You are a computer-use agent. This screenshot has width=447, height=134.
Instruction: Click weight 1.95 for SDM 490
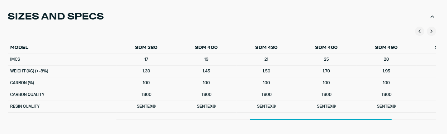(386, 71)
